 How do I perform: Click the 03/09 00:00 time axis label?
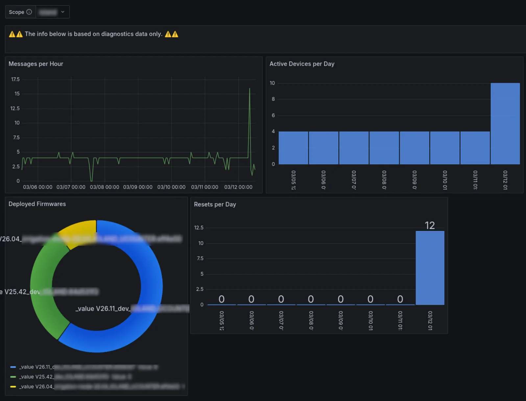[x=138, y=187]
